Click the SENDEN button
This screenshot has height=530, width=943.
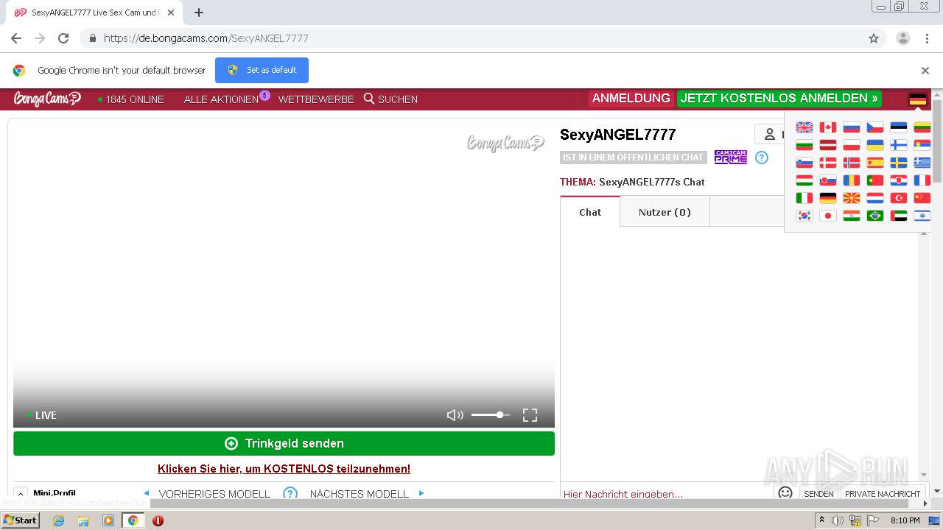[x=818, y=494]
